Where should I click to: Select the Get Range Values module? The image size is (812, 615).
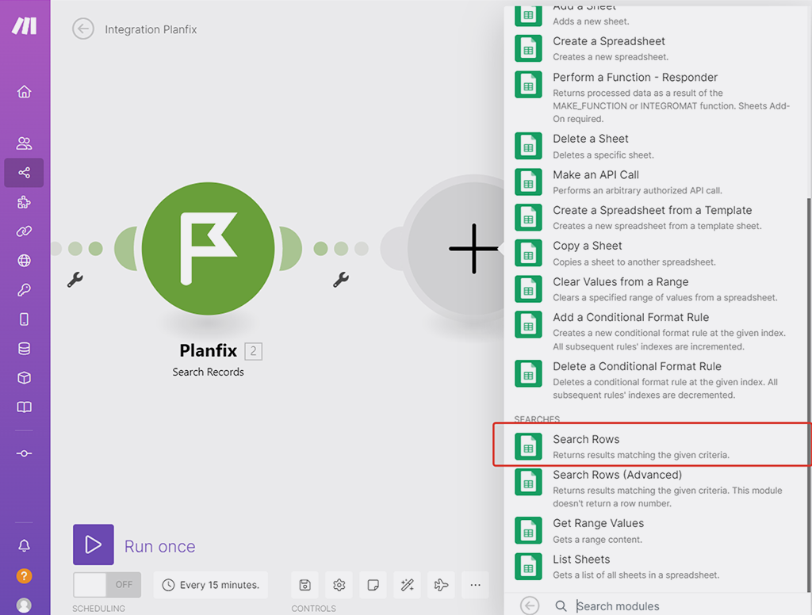click(655, 531)
